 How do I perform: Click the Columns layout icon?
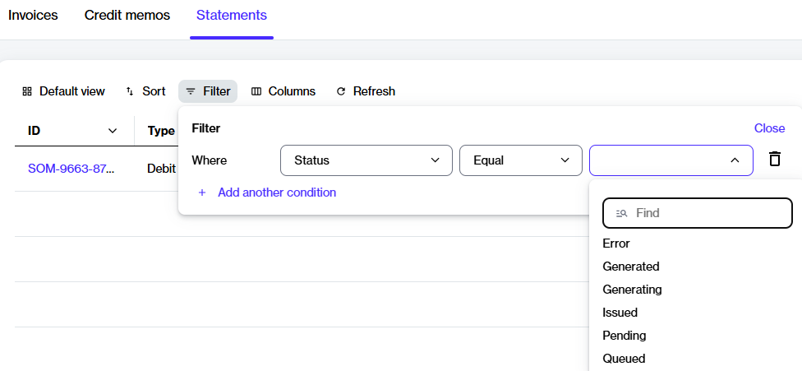[x=256, y=91]
